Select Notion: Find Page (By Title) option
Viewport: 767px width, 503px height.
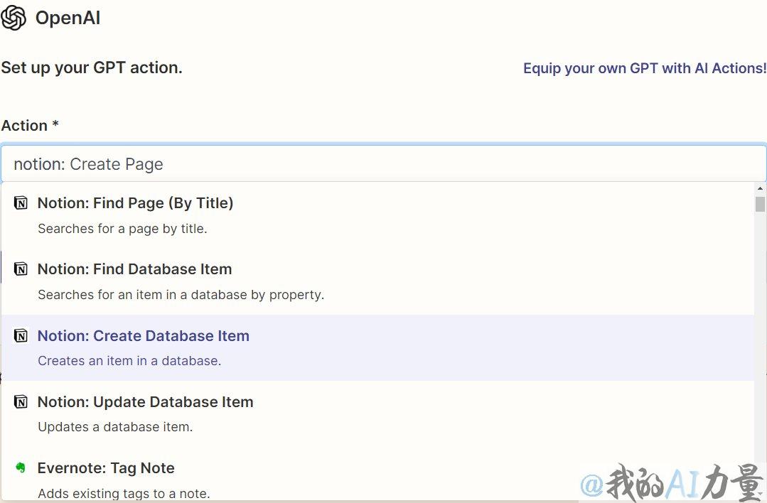pos(377,215)
